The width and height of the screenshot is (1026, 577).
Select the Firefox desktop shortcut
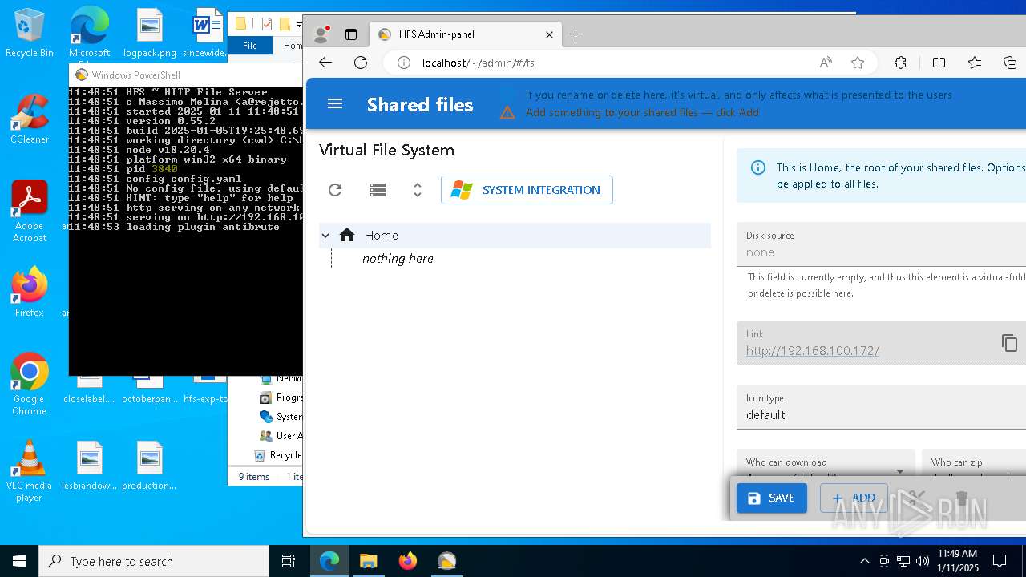[x=30, y=292]
